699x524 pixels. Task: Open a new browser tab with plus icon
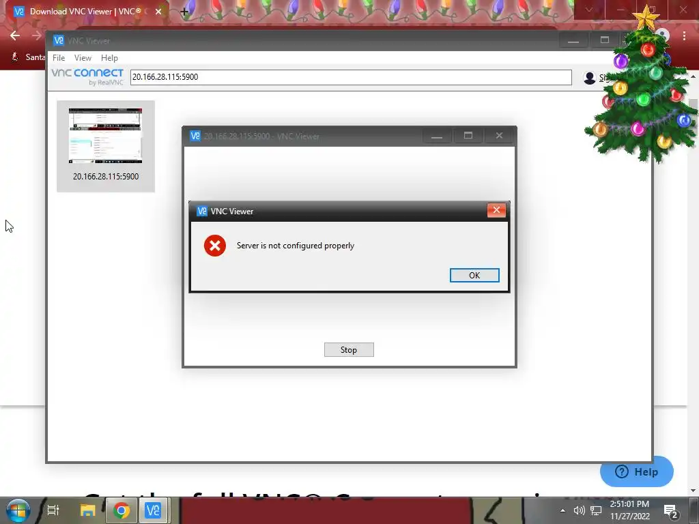(184, 12)
